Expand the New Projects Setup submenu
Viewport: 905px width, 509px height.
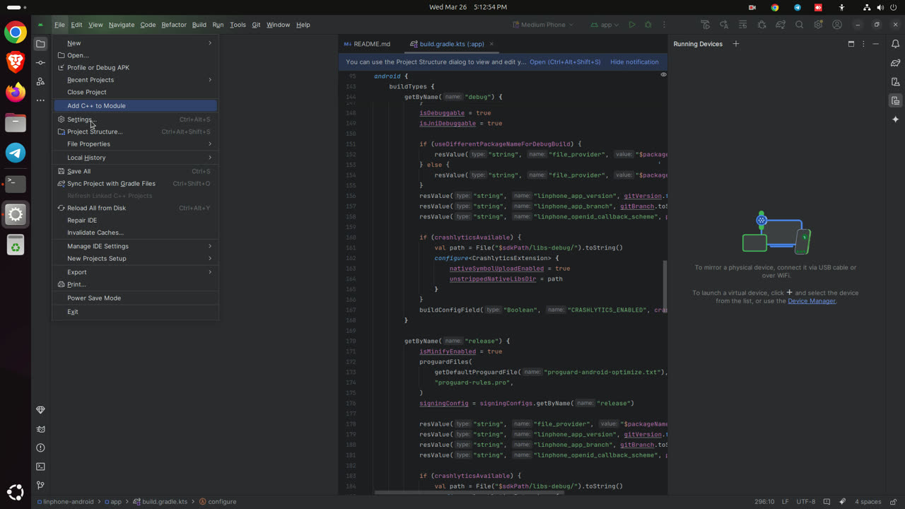[135, 258]
